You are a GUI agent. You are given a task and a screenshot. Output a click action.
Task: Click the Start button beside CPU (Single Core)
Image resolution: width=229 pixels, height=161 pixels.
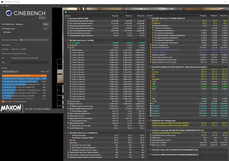pos(46,29)
